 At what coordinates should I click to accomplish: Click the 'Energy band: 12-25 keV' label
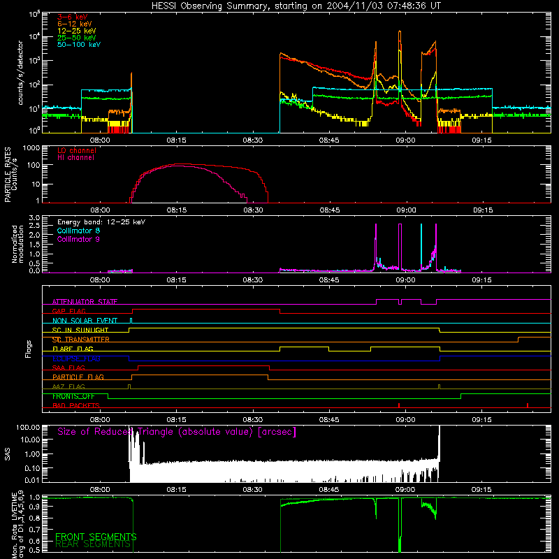point(101,222)
